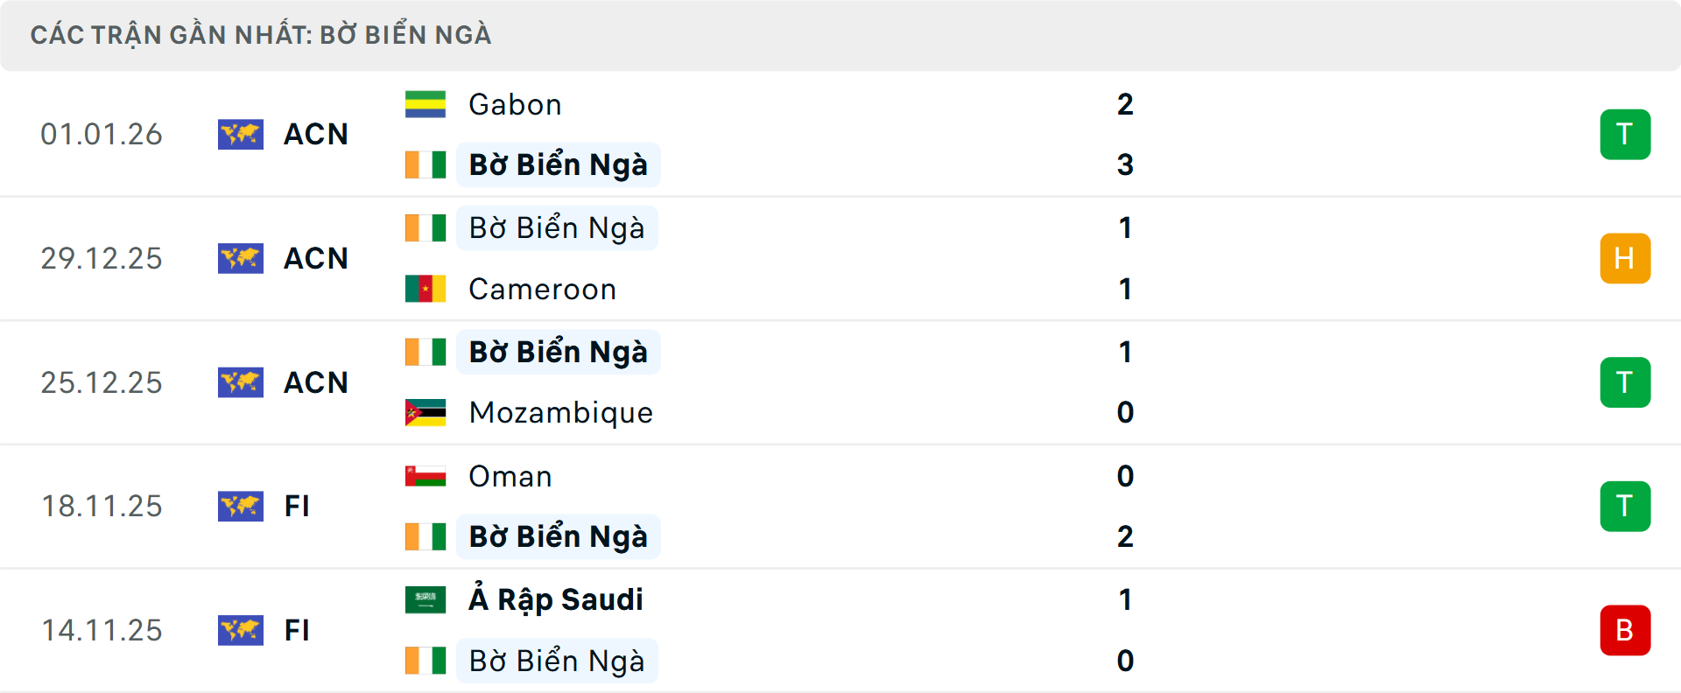Open the Ả Rập Saudi team page
Viewport: 1681px width, 693px height.
point(555,600)
